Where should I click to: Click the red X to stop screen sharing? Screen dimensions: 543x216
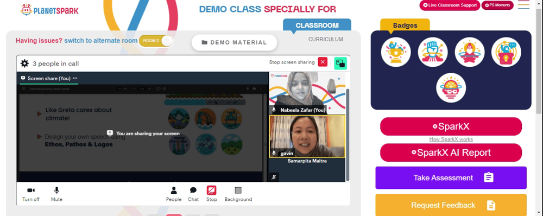pos(323,62)
